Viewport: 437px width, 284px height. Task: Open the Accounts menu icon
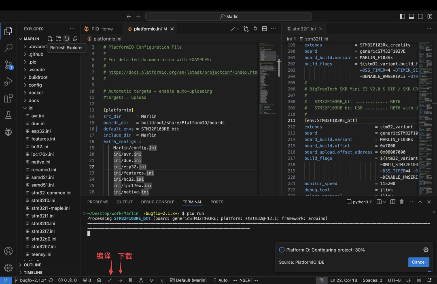point(8,251)
